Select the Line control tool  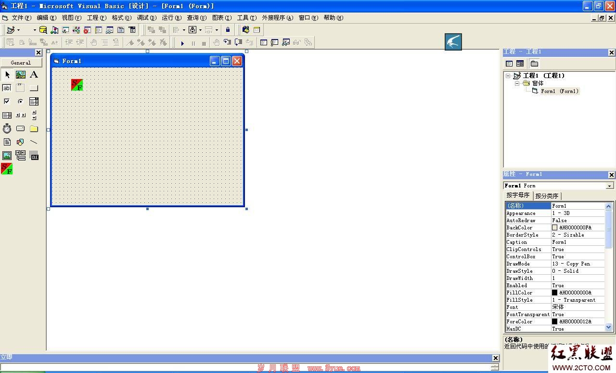(34, 142)
